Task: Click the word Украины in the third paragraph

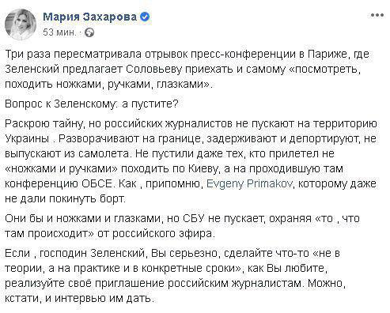Action: click(27, 138)
